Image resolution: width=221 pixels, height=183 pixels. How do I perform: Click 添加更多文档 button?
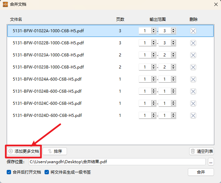pyautogui.click(x=23, y=151)
